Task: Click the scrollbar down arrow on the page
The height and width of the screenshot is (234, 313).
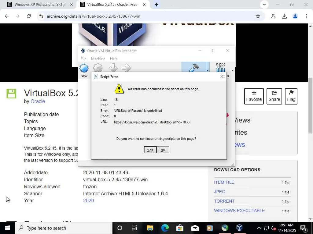Action: pos(310,219)
